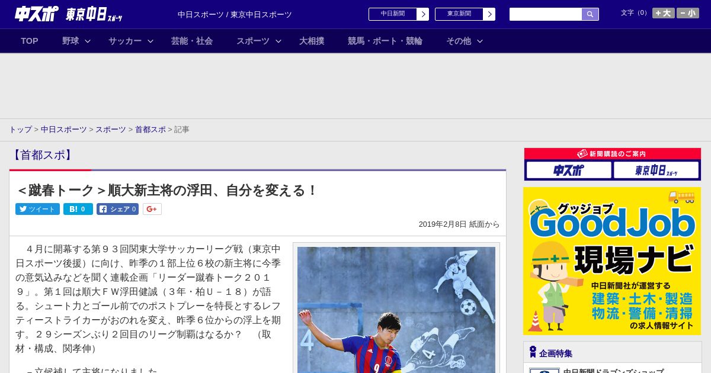Go to TOP in navigation bar

point(30,41)
